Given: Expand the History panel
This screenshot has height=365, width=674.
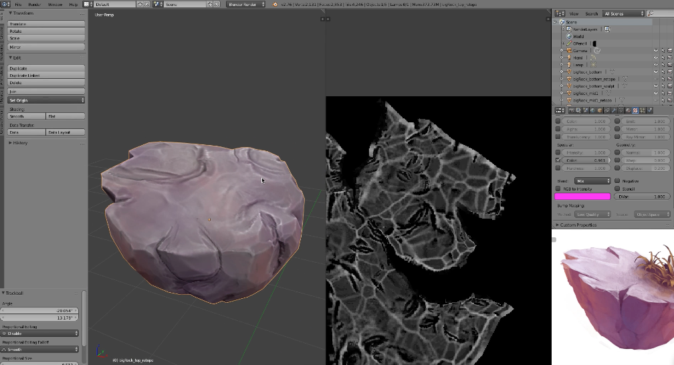Looking at the screenshot, I should coord(10,143).
